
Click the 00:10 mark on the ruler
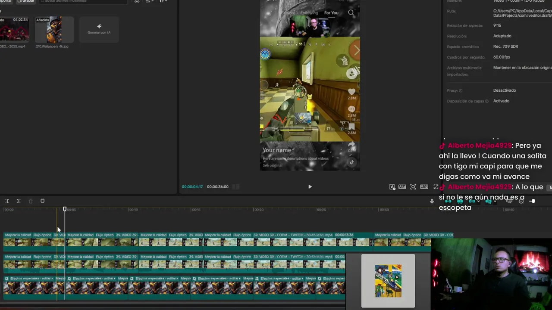pos(134,210)
